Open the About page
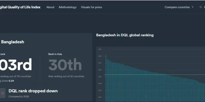 coord(50,7)
